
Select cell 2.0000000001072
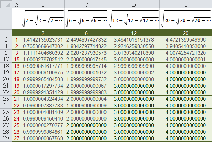(86, 72)
